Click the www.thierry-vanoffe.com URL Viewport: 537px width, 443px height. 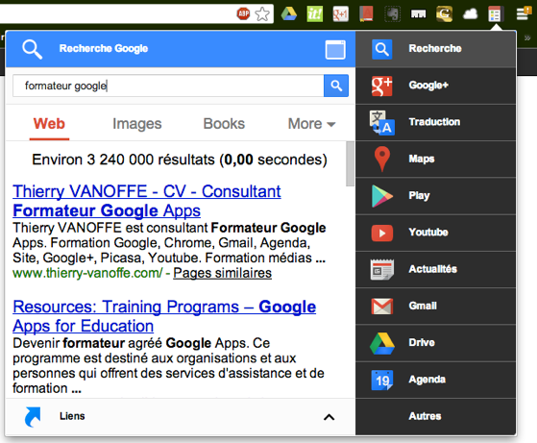(87, 273)
